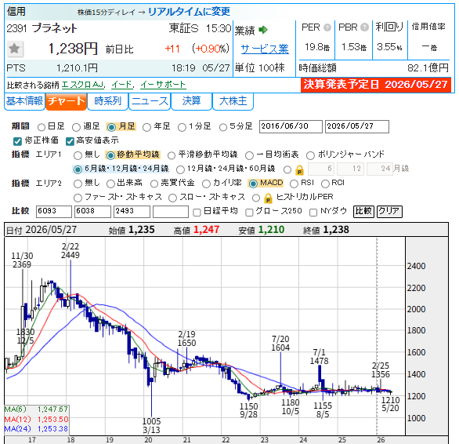Choose 12月線・24月線・60月線 averages

point(180,169)
